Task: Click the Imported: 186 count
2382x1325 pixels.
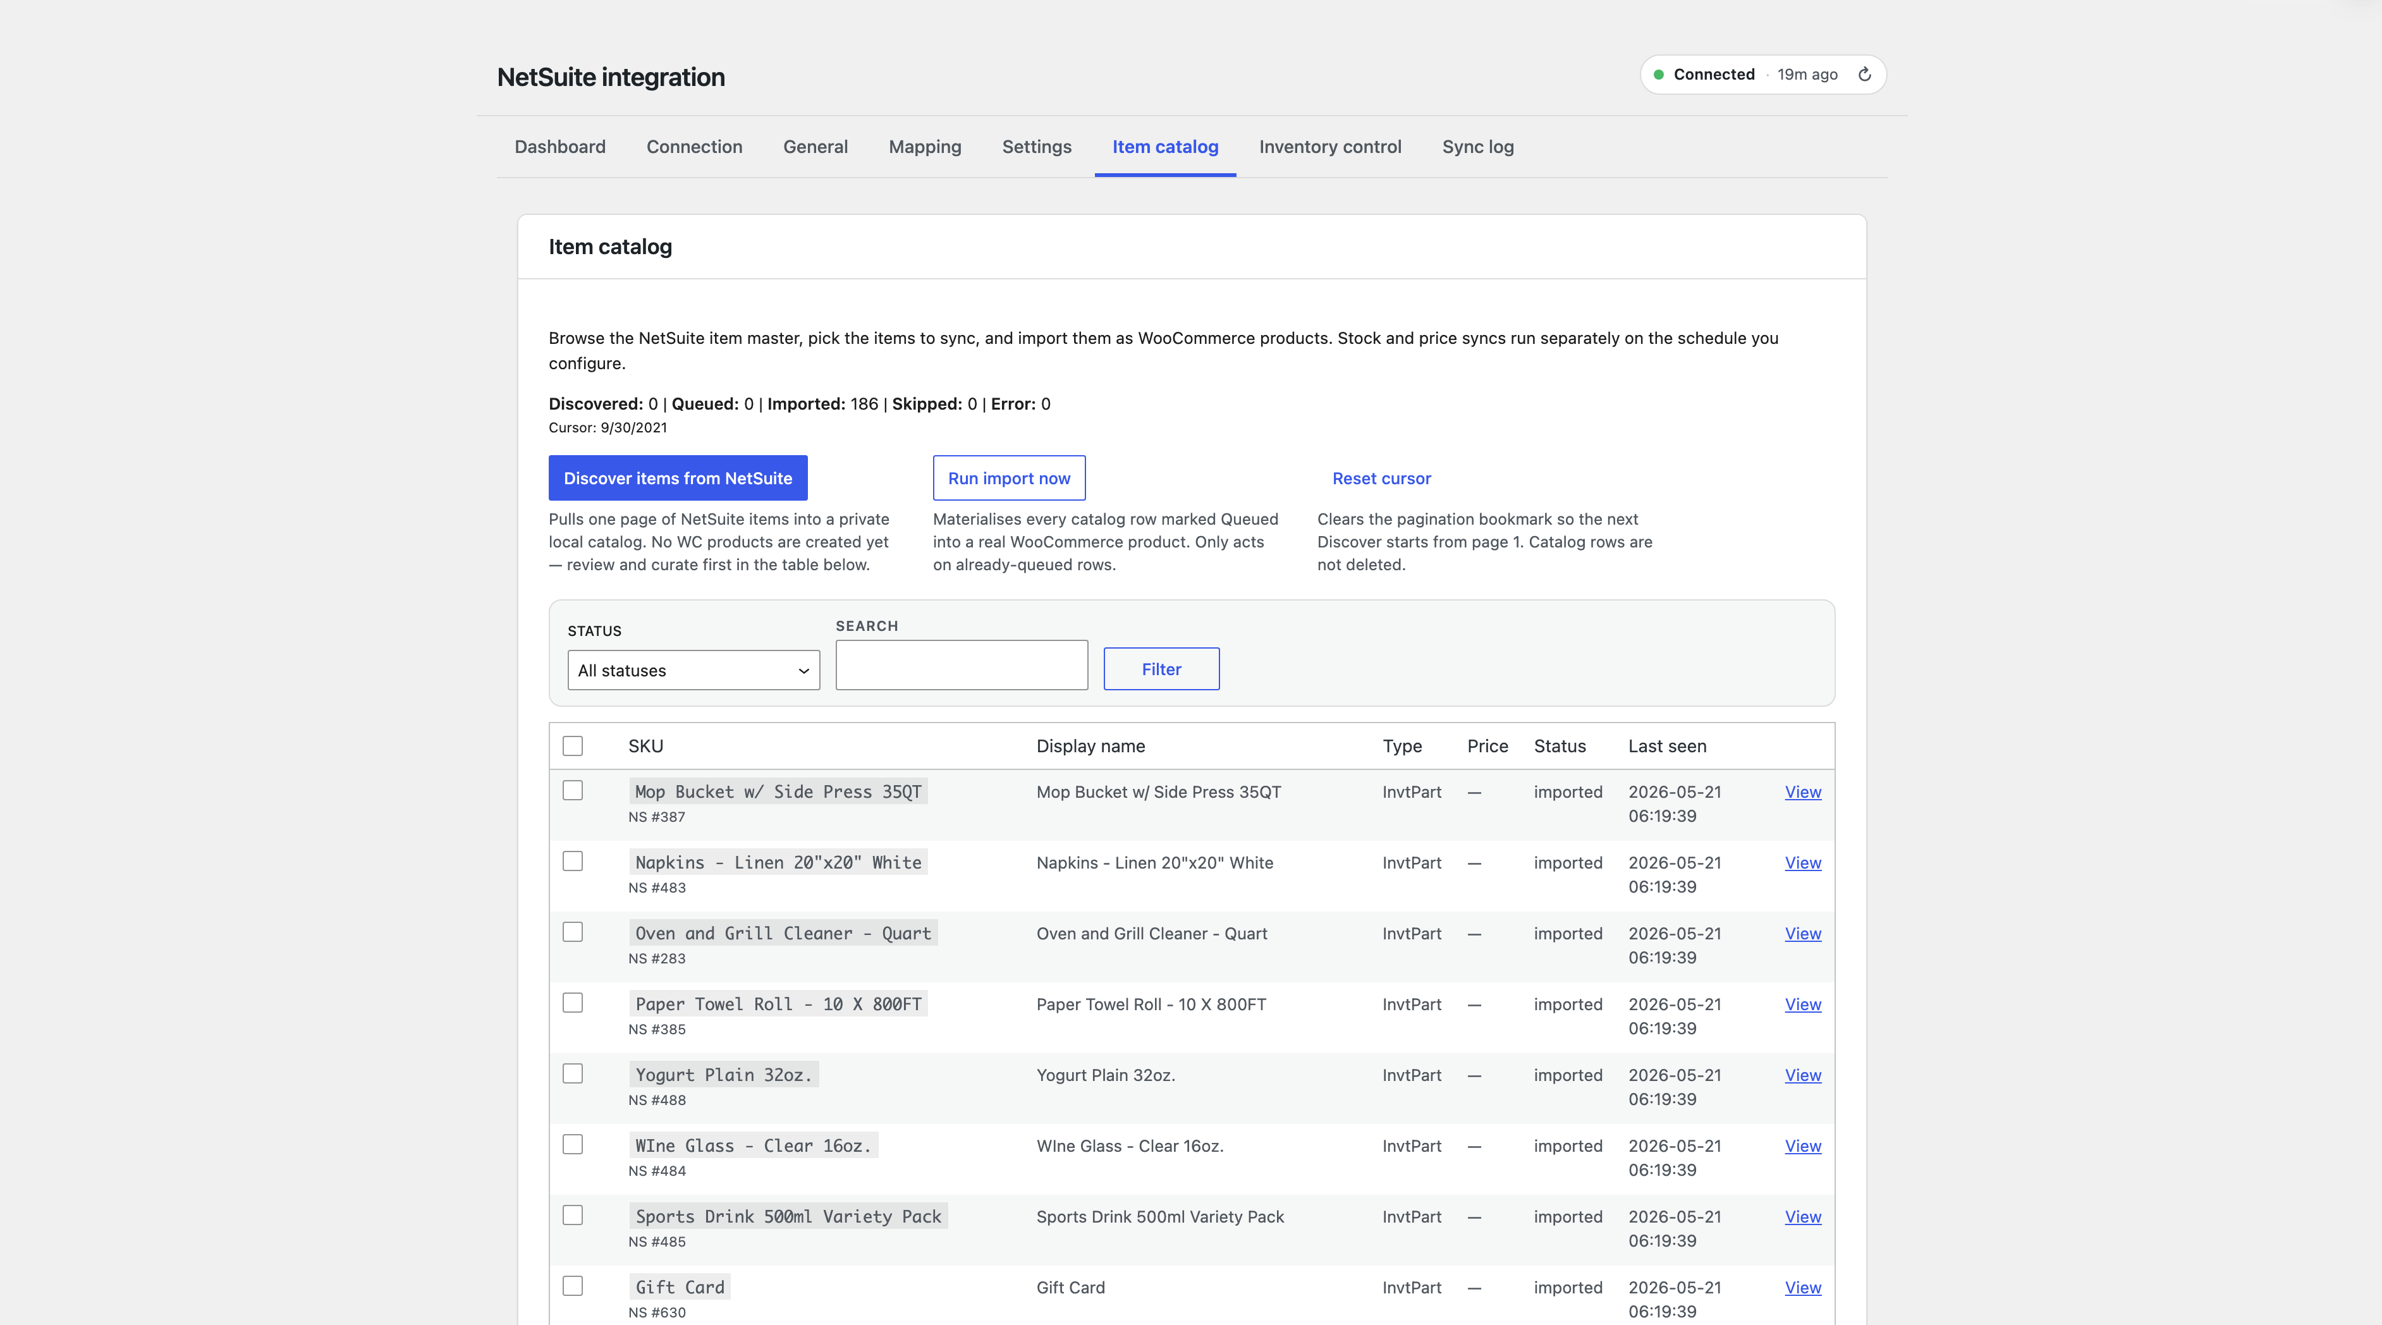Action: pyautogui.click(x=822, y=403)
